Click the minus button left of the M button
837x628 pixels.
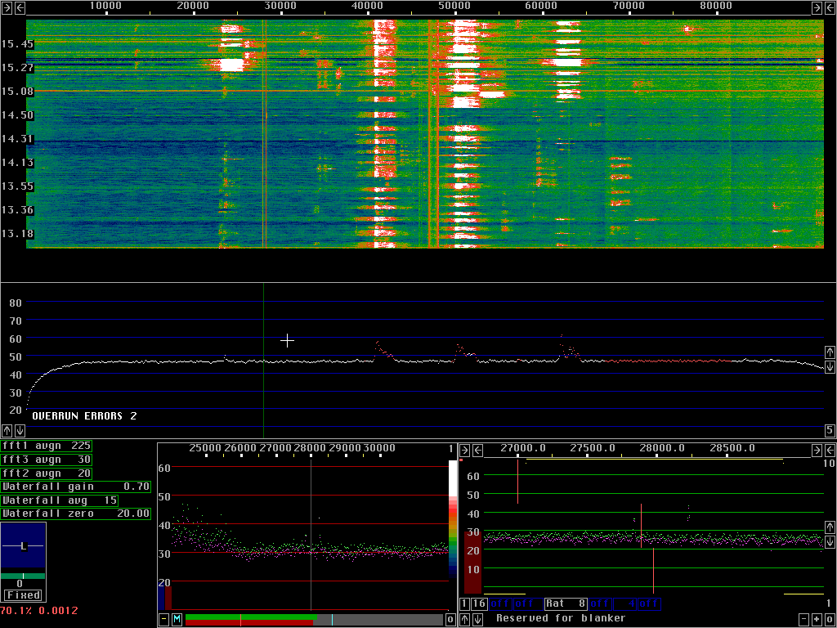tap(163, 620)
